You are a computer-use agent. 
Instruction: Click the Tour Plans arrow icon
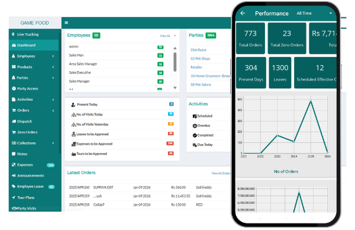click(x=14, y=197)
